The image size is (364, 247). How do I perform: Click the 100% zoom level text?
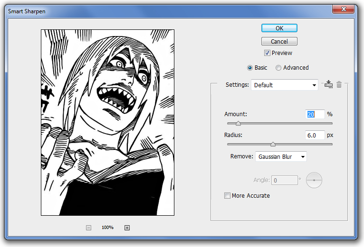(x=107, y=228)
